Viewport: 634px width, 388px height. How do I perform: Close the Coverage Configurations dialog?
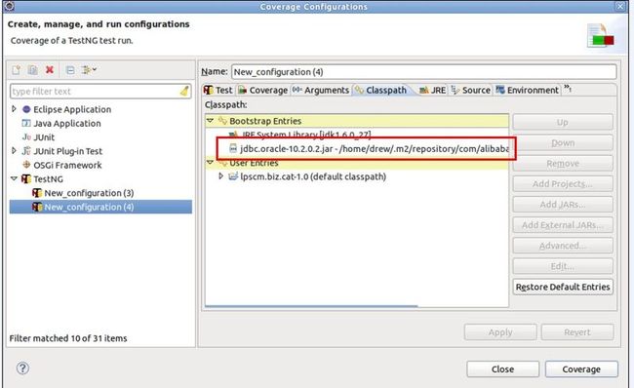pyautogui.click(x=620, y=6)
